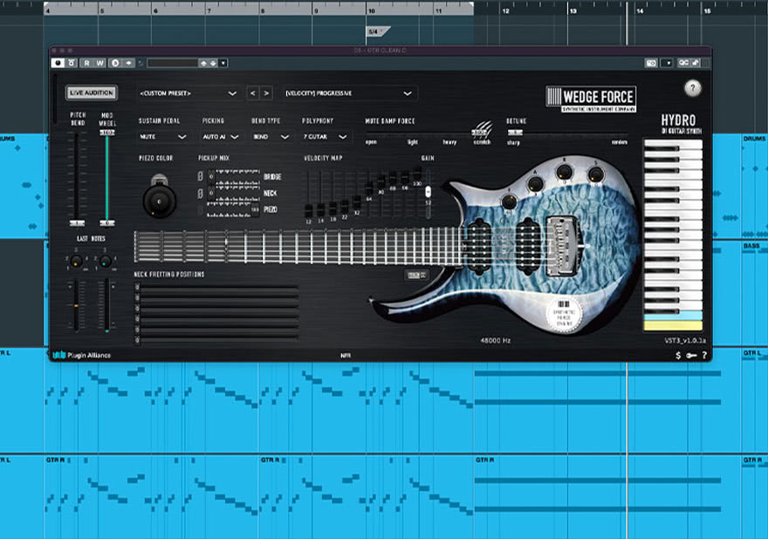
Task: Open the Velocity Progressive dropdown
Action: 349,93
